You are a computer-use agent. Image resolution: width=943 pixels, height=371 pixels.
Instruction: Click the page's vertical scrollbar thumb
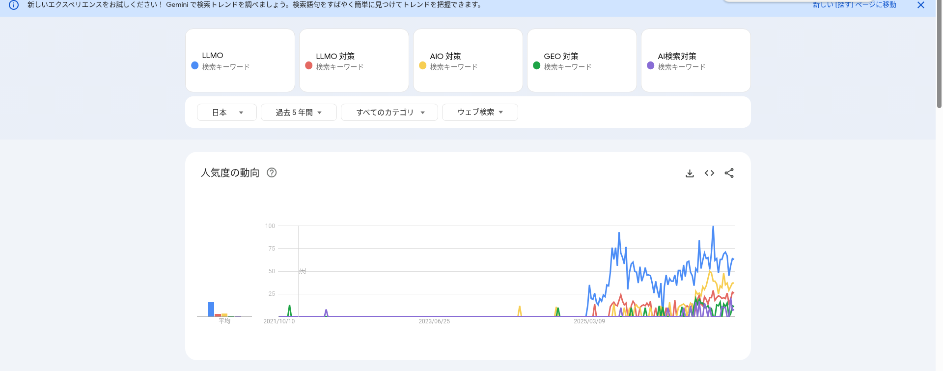click(939, 54)
